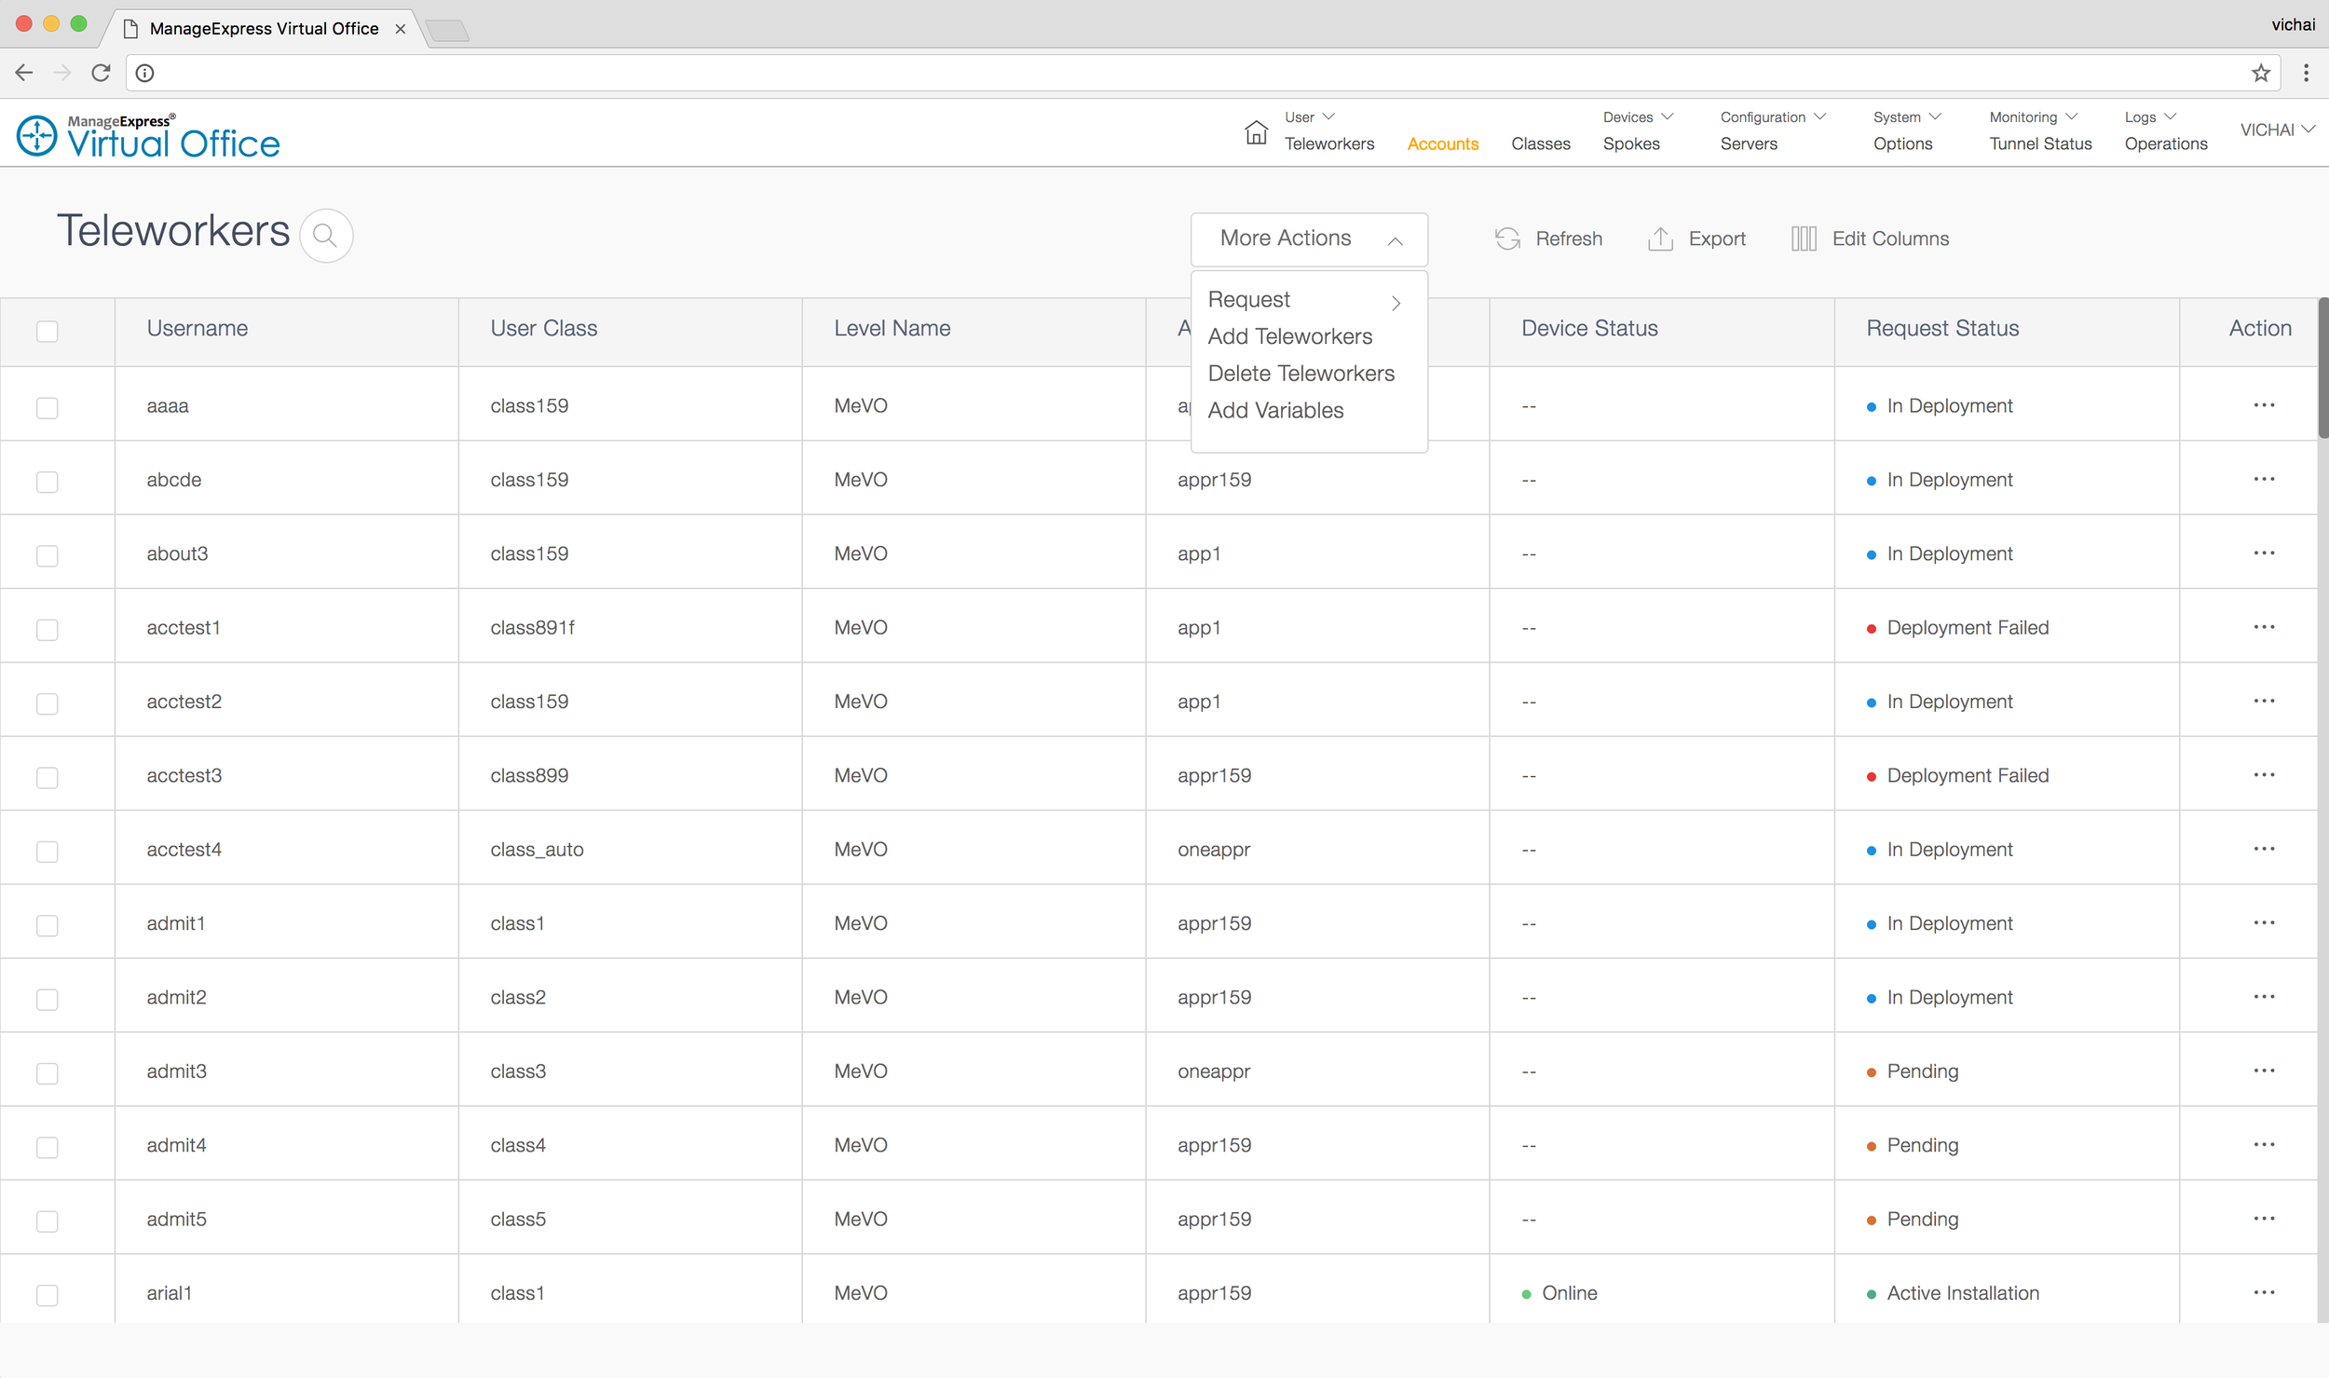Viewport: 2329px width, 1378px height.
Task: Toggle the select-all header checkbox
Action: click(48, 331)
